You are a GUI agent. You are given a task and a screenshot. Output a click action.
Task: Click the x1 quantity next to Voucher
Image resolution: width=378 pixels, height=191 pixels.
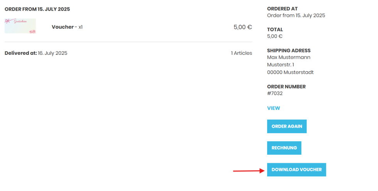point(80,27)
